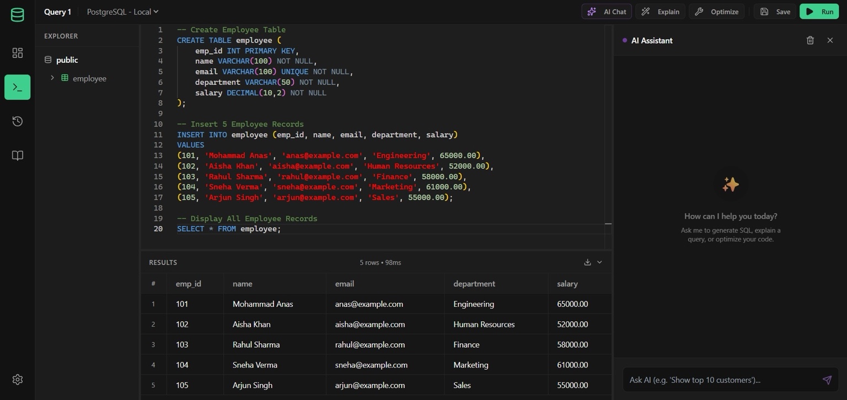Download results with the export icon
The width and height of the screenshot is (847, 400).
coord(587,262)
